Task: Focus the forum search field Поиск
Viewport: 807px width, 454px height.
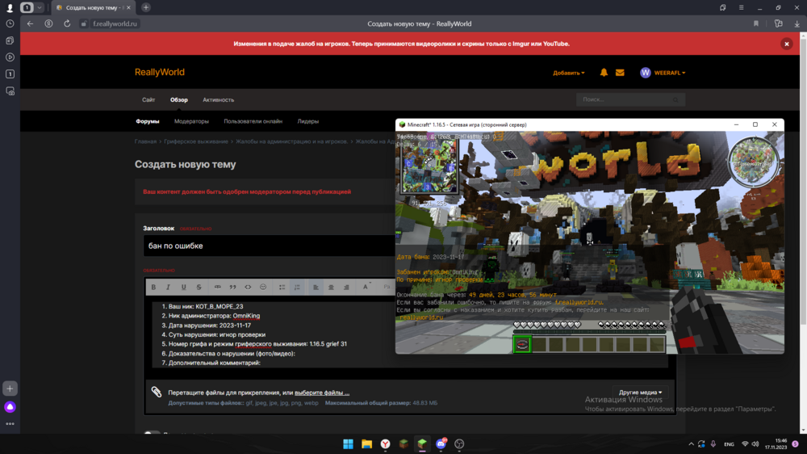Action: 630,99
